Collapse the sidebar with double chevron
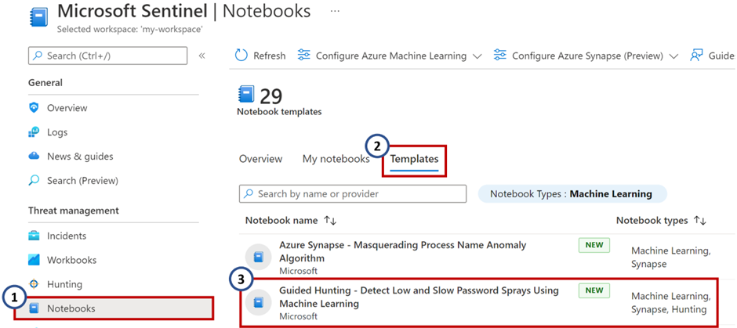737x328 pixels. point(201,56)
